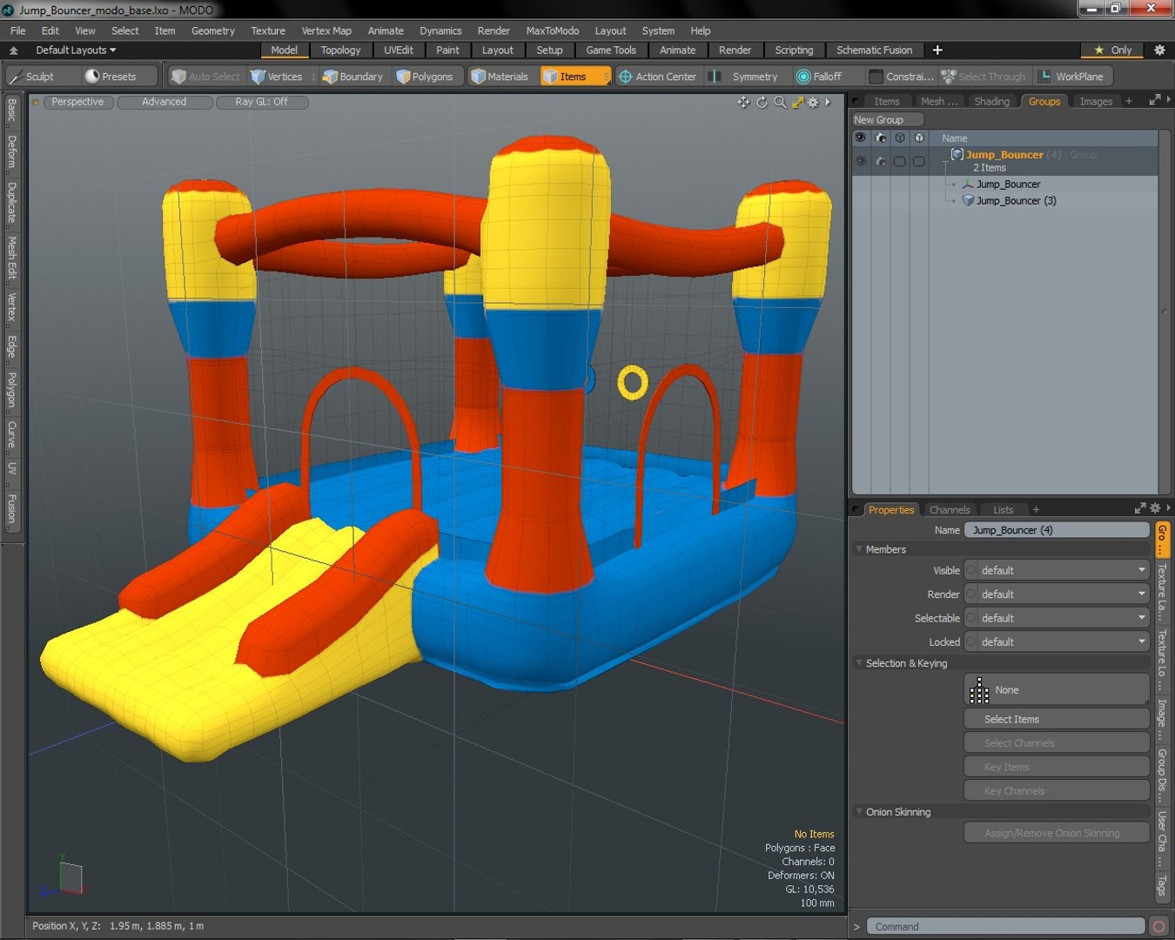This screenshot has width=1175, height=940.
Task: Open the viewport settings gear
Action: 813,102
